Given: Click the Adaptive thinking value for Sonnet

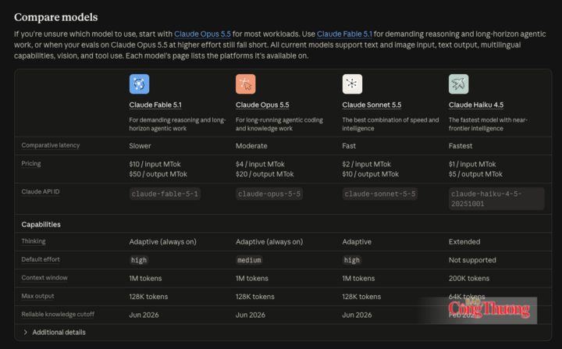Looking at the screenshot, I should (x=357, y=242).
